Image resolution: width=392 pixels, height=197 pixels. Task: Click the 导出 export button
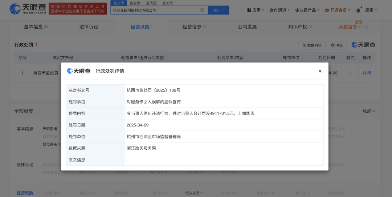pyautogui.click(x=337, y=45)
